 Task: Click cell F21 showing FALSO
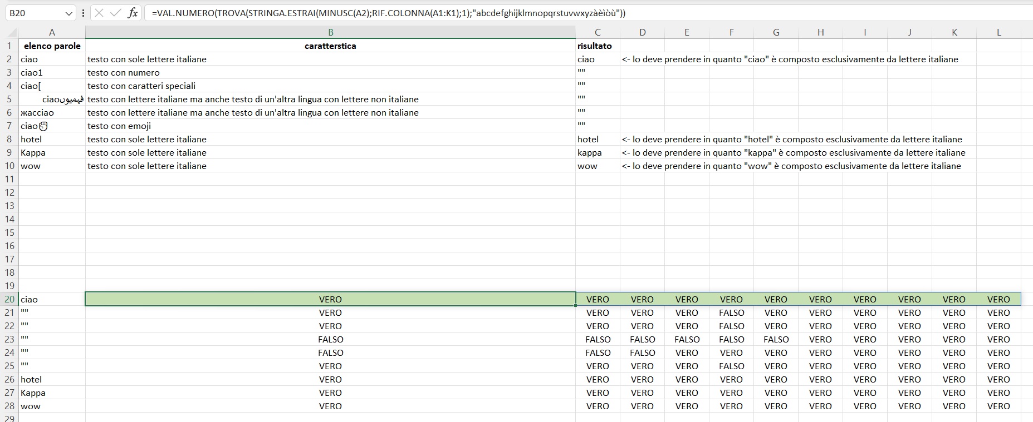(x=731, y=312)
